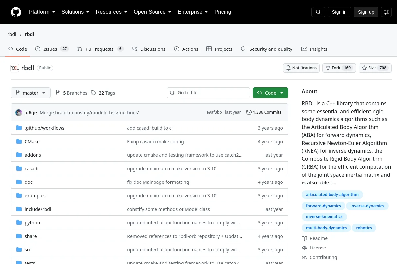Image resolution: width=397 pixels, height=264 pixels.
Task: Switch to the Pull requests tab
Action: point(100,49)
